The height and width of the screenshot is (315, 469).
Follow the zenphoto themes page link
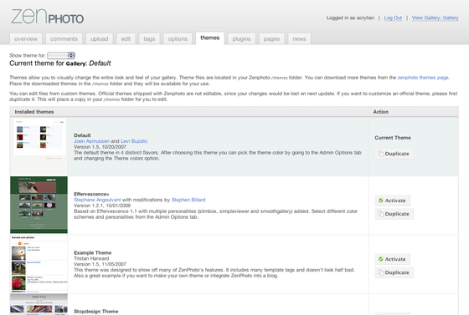423,78
